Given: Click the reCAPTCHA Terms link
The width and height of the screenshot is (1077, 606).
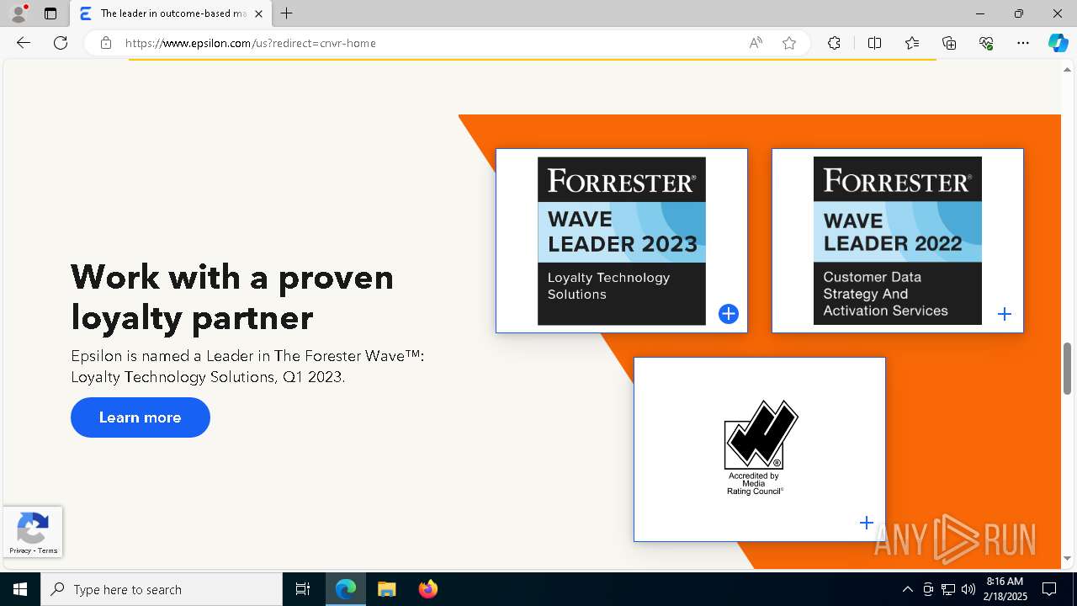Looking at the screenshot, I should point(48,550).
